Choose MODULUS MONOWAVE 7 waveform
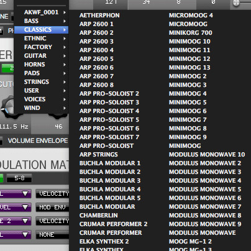251x251 pixels. point(205,207)
